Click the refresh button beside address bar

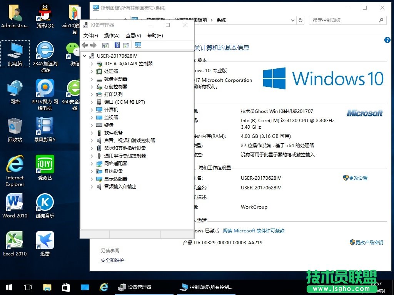[x=300, y=20]
